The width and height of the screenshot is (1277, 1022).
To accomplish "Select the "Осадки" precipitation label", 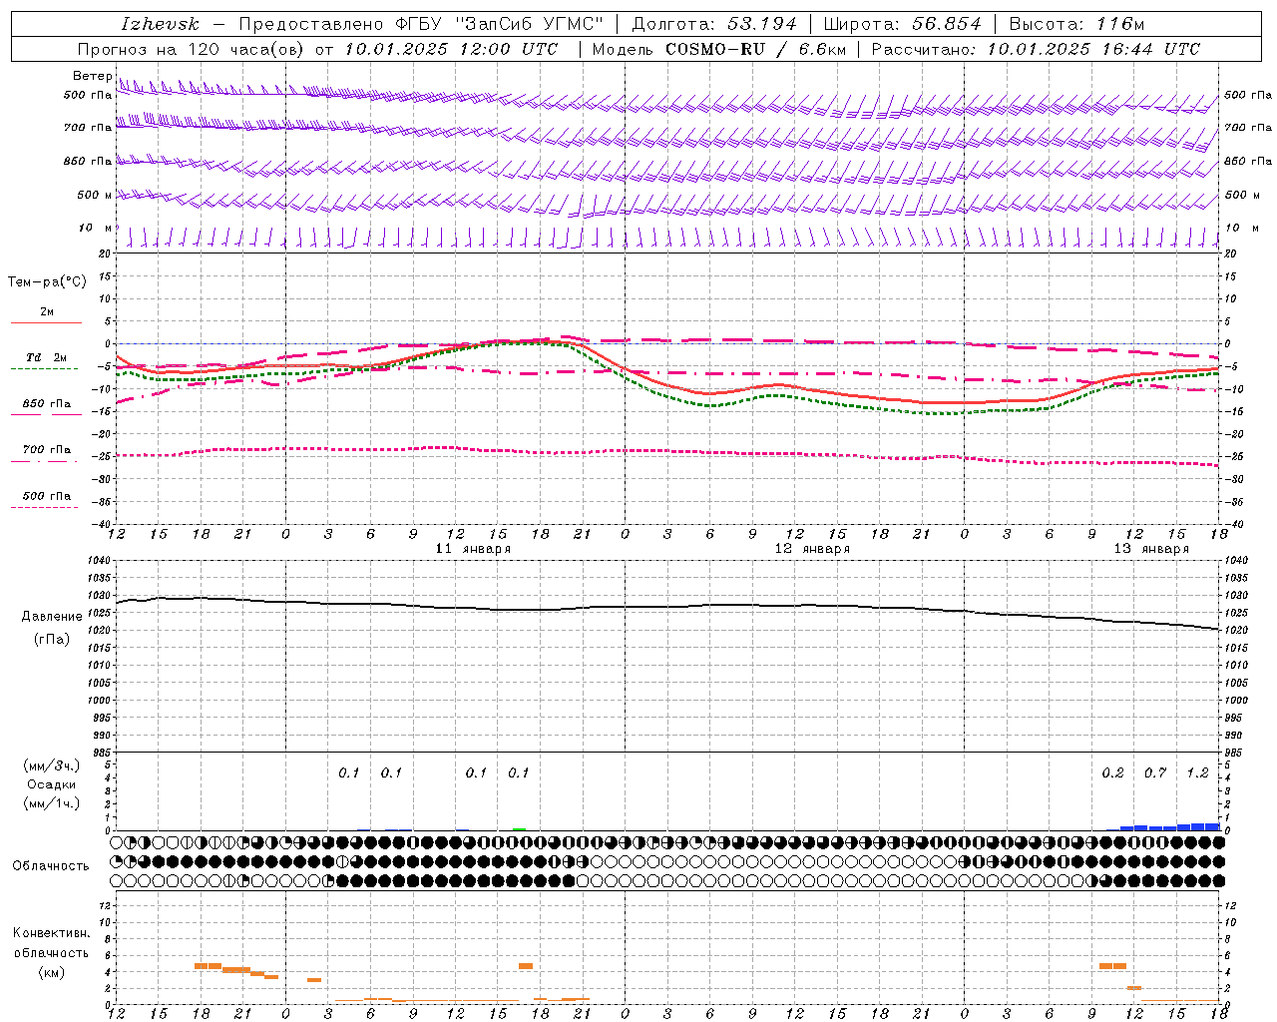I will [x=52, y=784].
